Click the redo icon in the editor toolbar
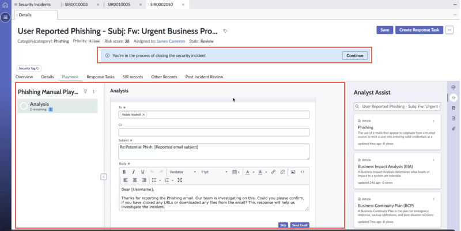This screenshot has width=461, height=231. [161, 172]
